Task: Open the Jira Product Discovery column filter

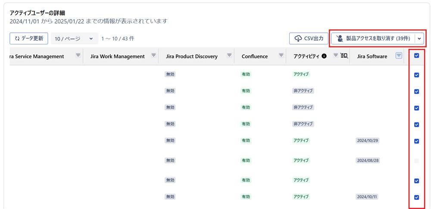Action: [229, 55]
